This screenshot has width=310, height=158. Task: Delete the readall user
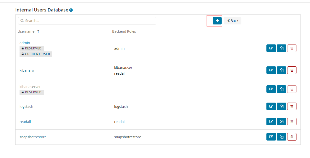[292, 122]
